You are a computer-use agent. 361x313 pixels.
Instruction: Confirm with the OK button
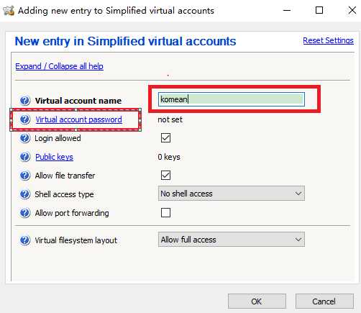[x=257, y=301]
